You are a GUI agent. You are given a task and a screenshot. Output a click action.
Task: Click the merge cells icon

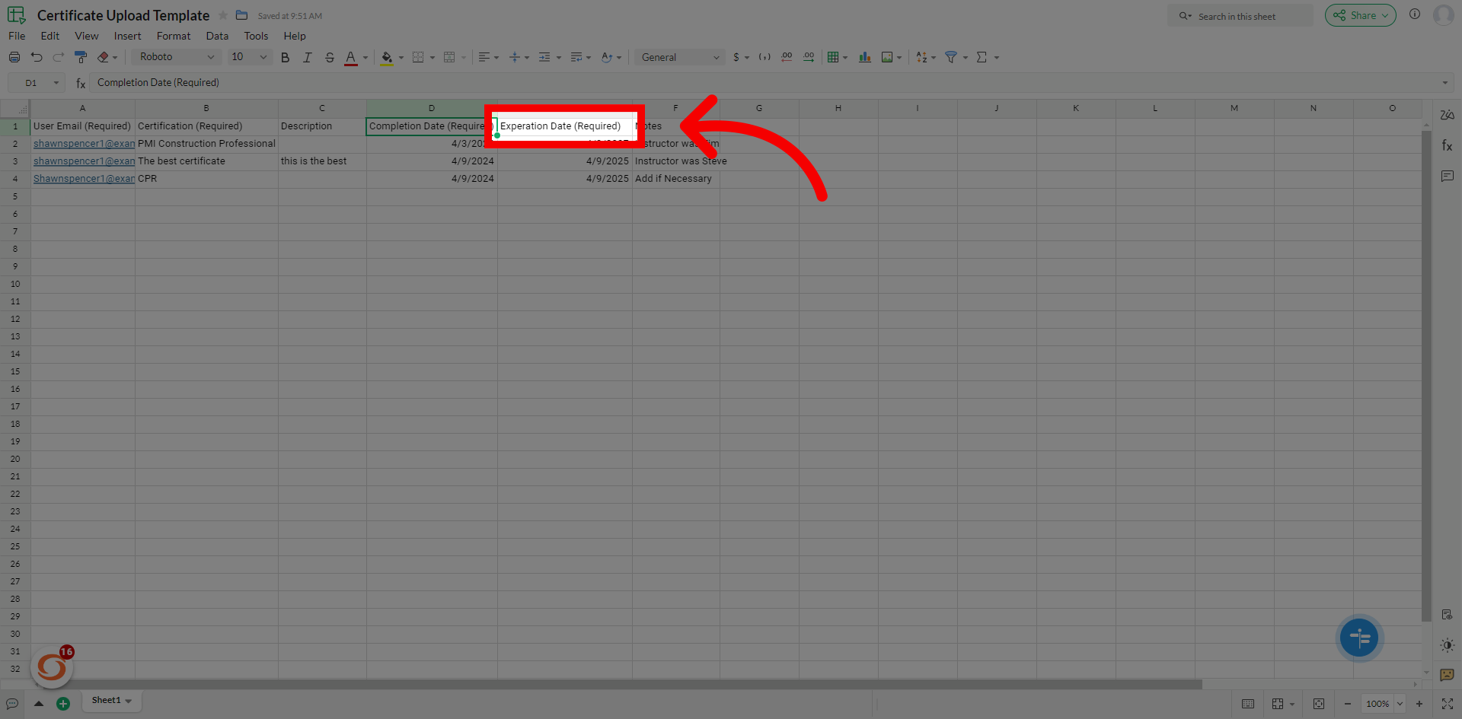click(449, 57)
